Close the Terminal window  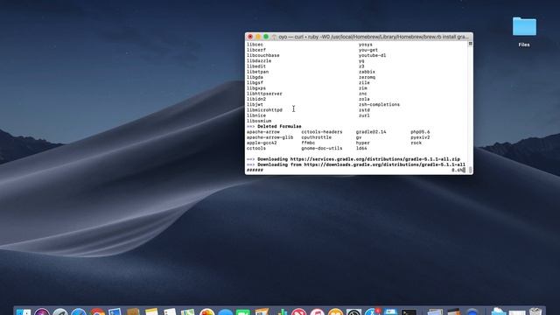click(250, 37)
